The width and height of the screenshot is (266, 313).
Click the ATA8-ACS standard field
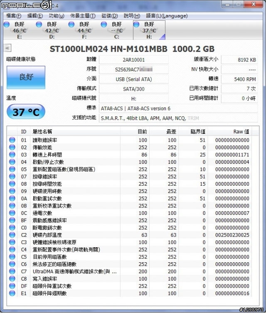[178, 108]
